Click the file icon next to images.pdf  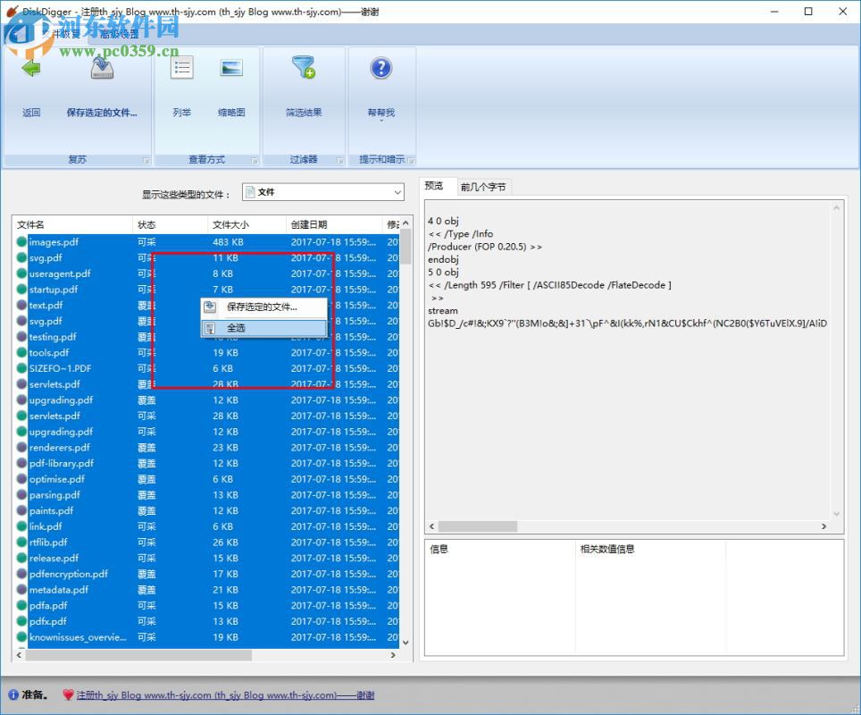tap(21, 241)
